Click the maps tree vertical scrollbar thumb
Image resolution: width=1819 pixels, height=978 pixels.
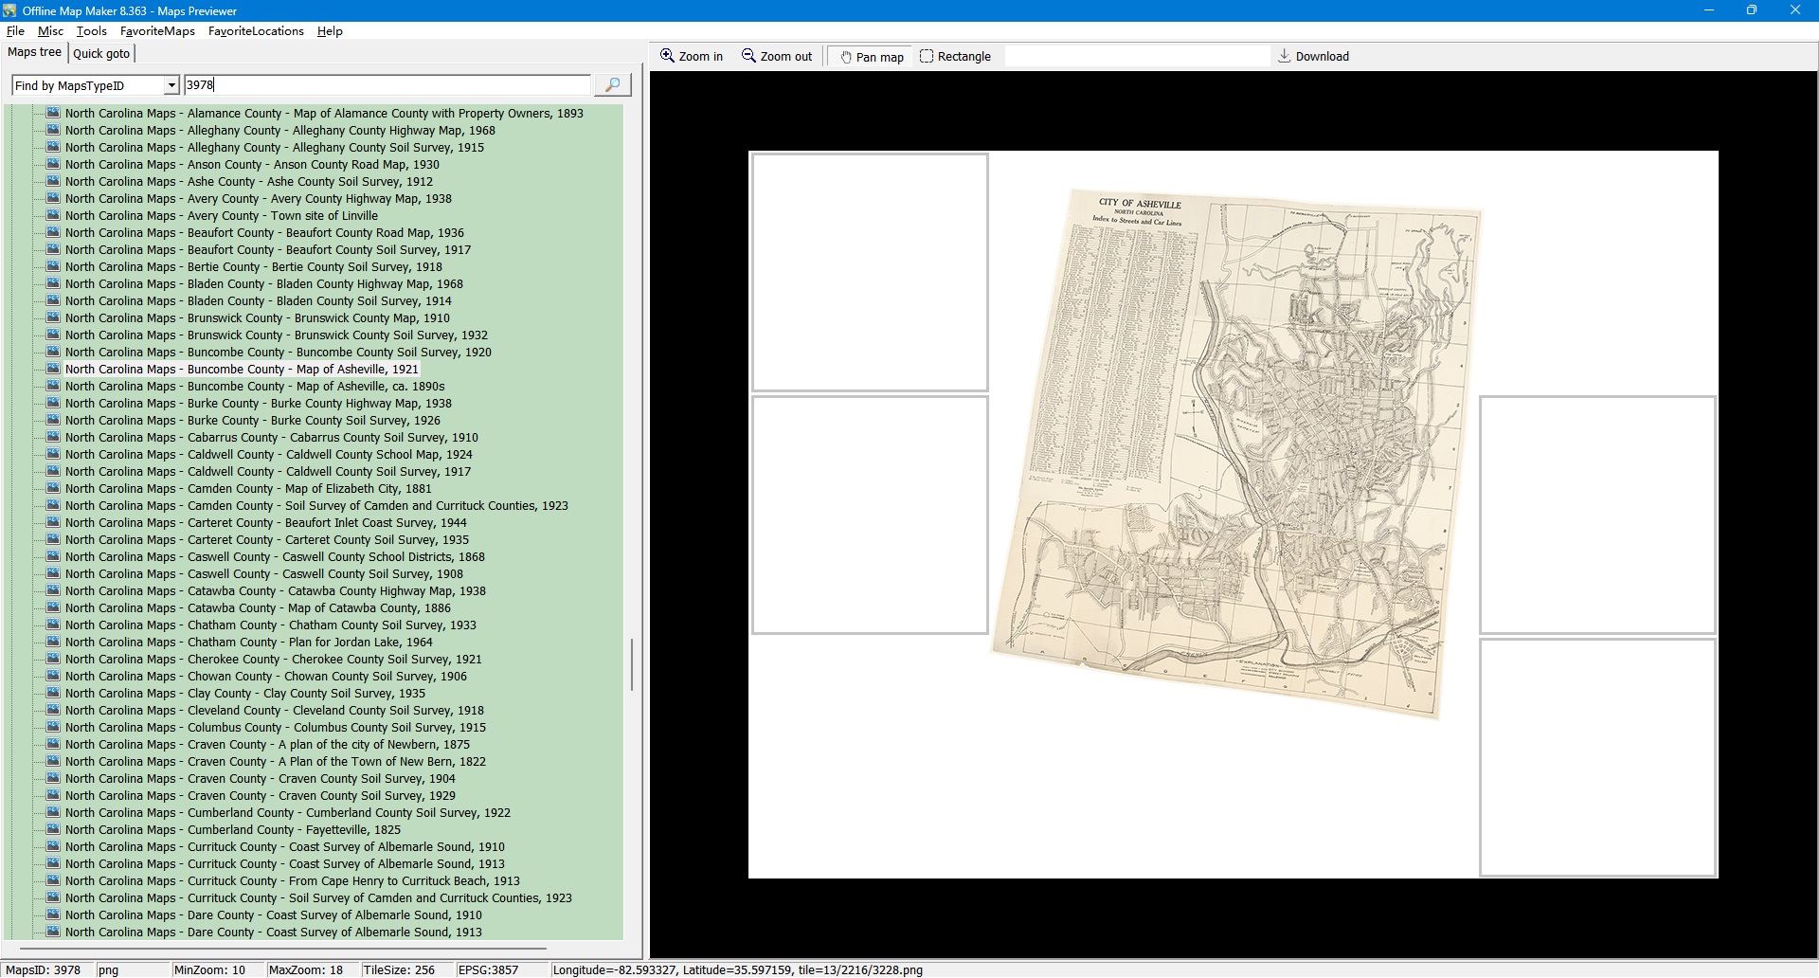(x=632, y=664)
